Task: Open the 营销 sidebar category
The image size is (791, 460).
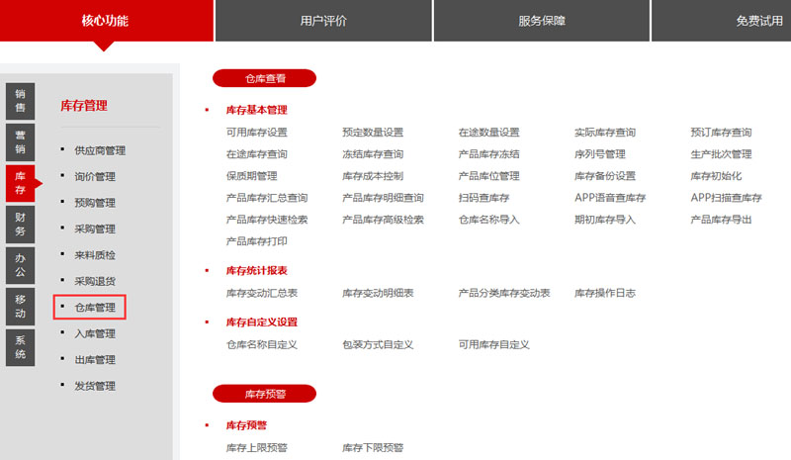Action: tap(20, 141)
